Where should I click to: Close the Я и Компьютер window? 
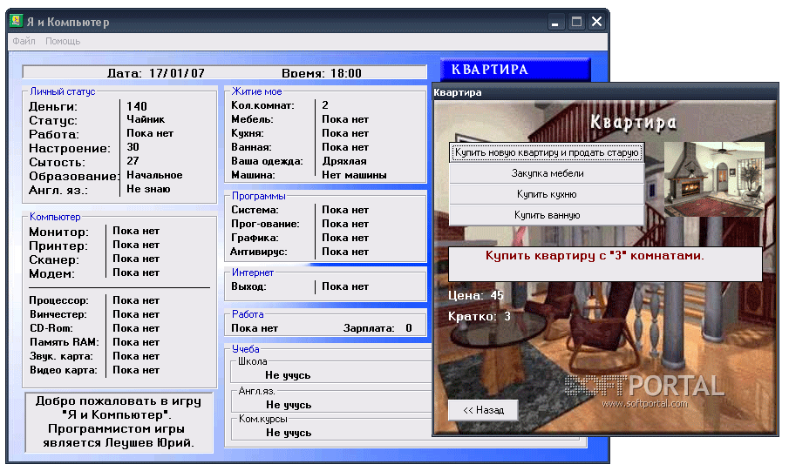click(x=597, y=22)
